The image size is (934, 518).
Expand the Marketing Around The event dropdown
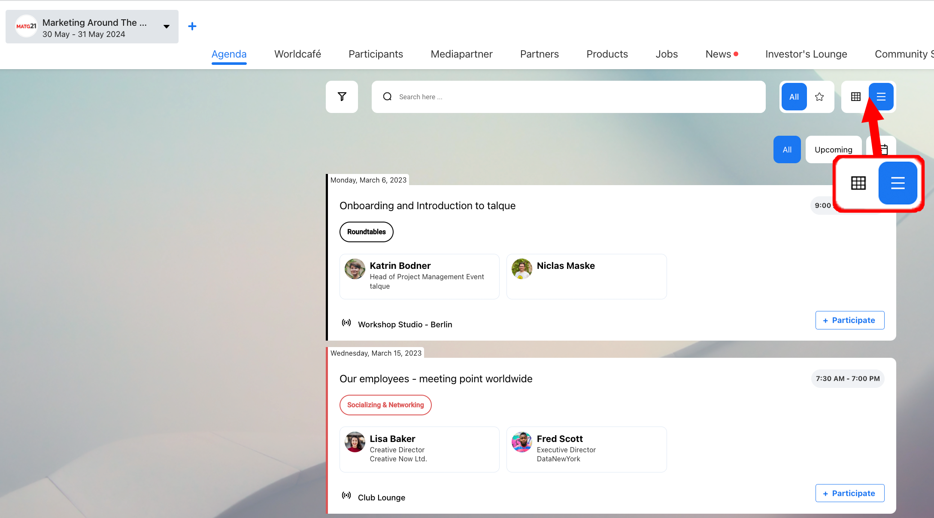click(x=167, y=27)
